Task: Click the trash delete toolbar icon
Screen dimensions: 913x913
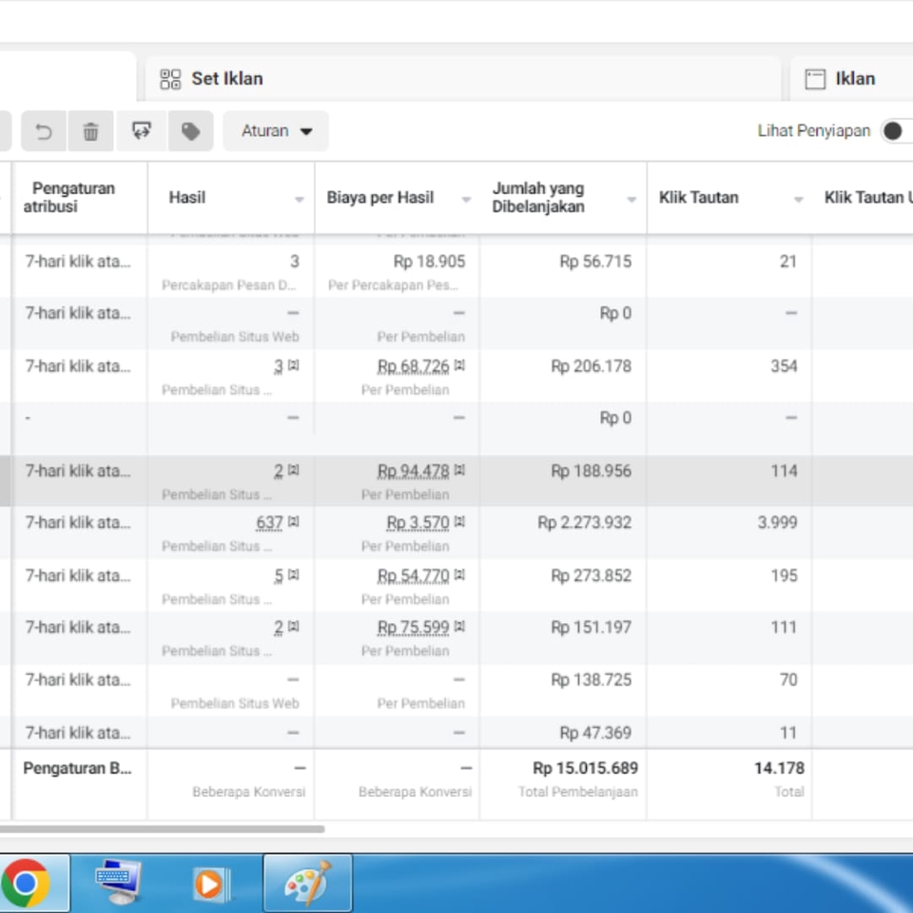Action: click(91, 131)
